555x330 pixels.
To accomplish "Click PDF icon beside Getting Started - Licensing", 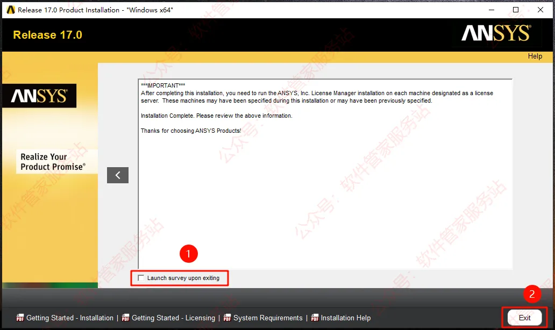I will pos(125,318).
